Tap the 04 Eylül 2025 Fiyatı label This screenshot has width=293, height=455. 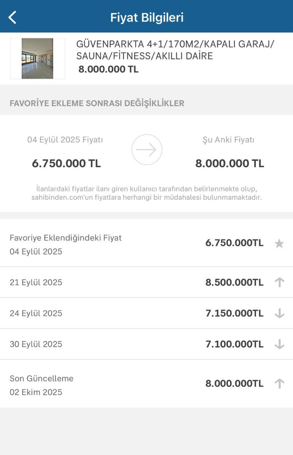[x=65, y=140]
